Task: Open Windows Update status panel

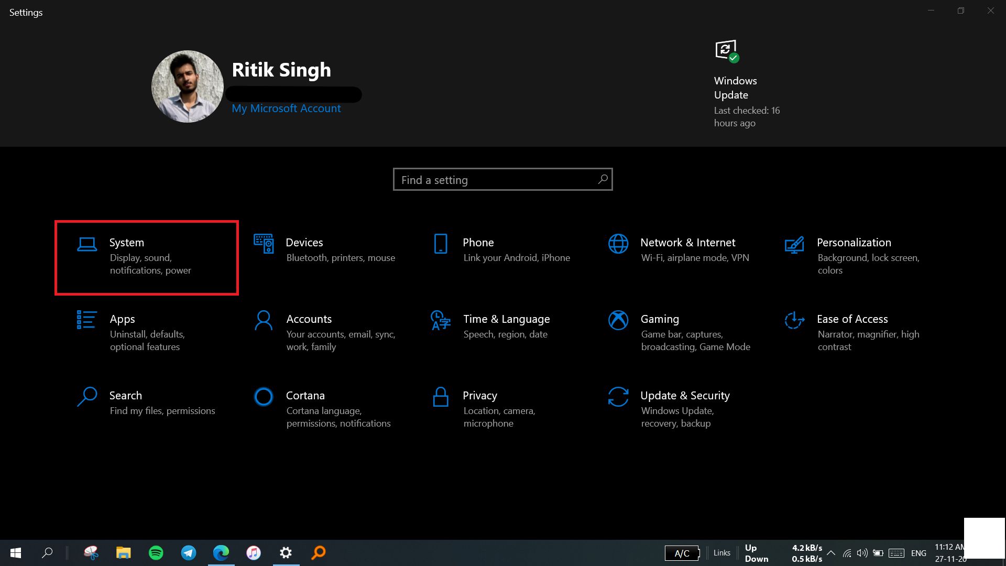Action: [x=747, y=83]
